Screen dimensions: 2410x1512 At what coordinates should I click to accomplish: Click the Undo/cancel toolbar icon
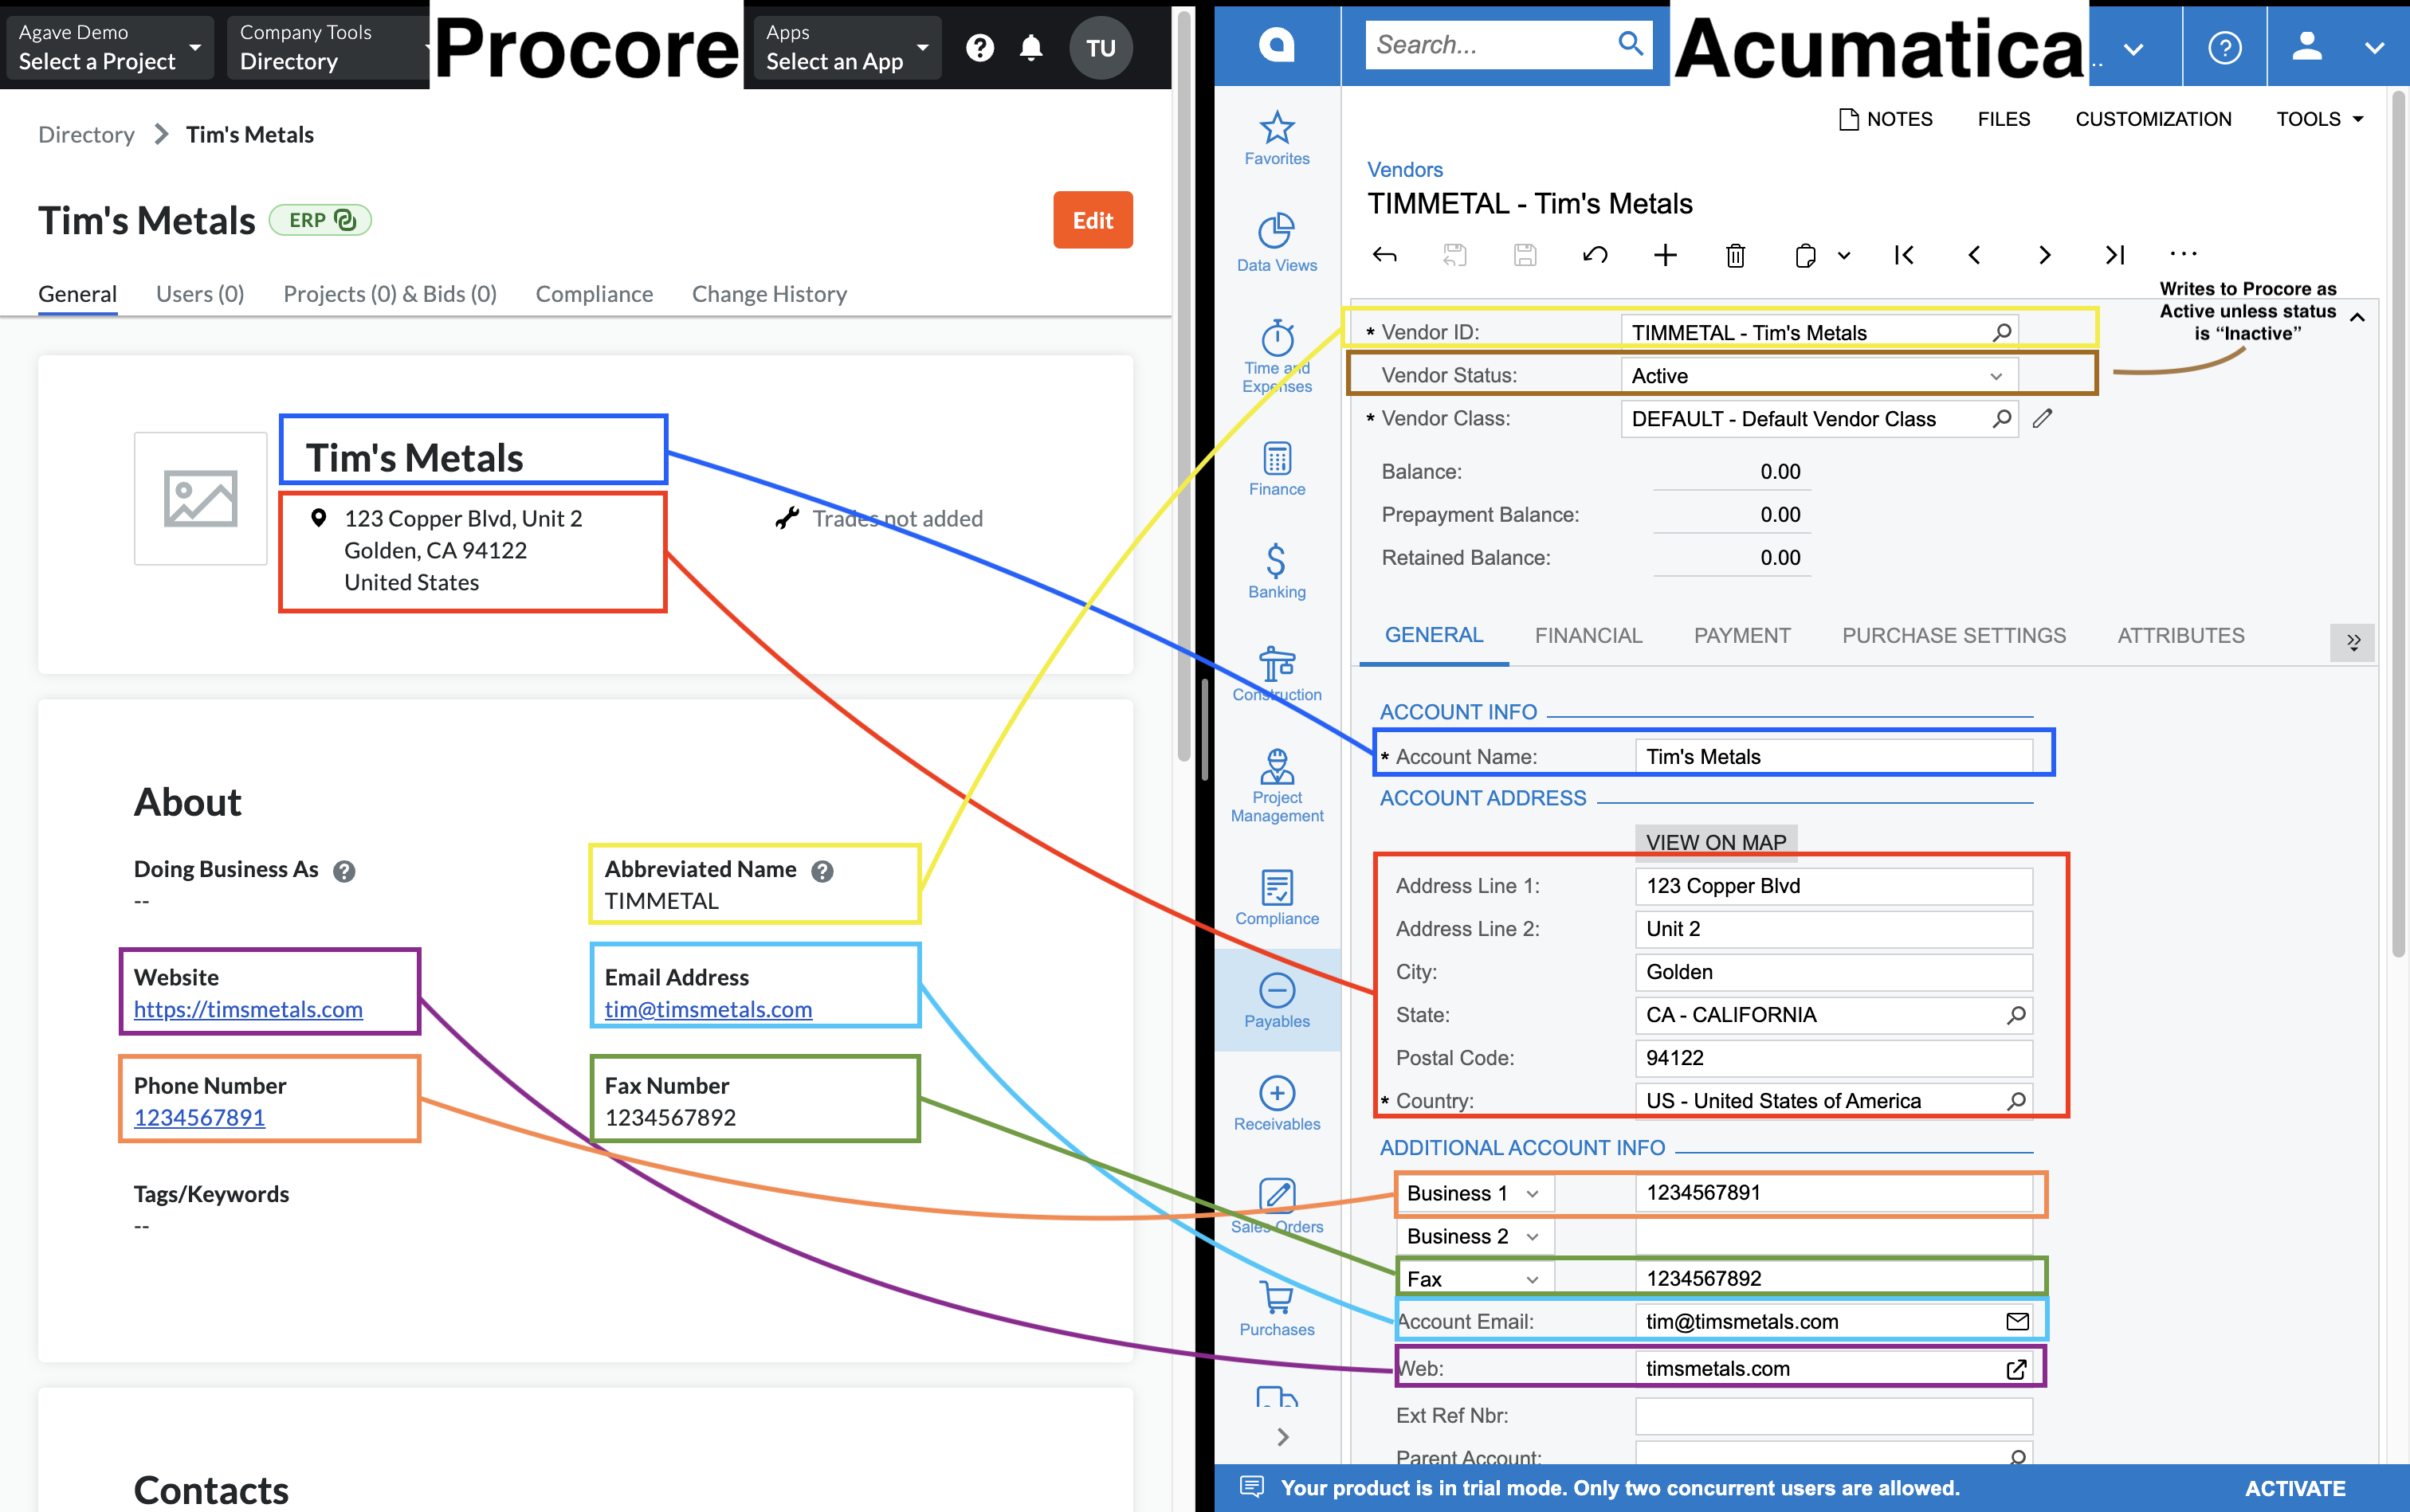coord(1595,255)
